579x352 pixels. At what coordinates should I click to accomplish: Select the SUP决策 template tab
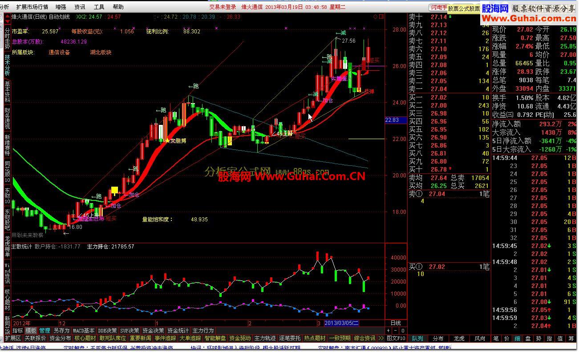pyautogui.click(x=130, y=331)
